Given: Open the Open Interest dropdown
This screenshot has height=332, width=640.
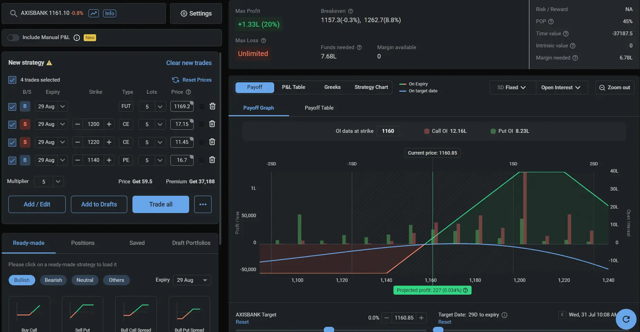Looking at the screenshot, I should (562, 87).
